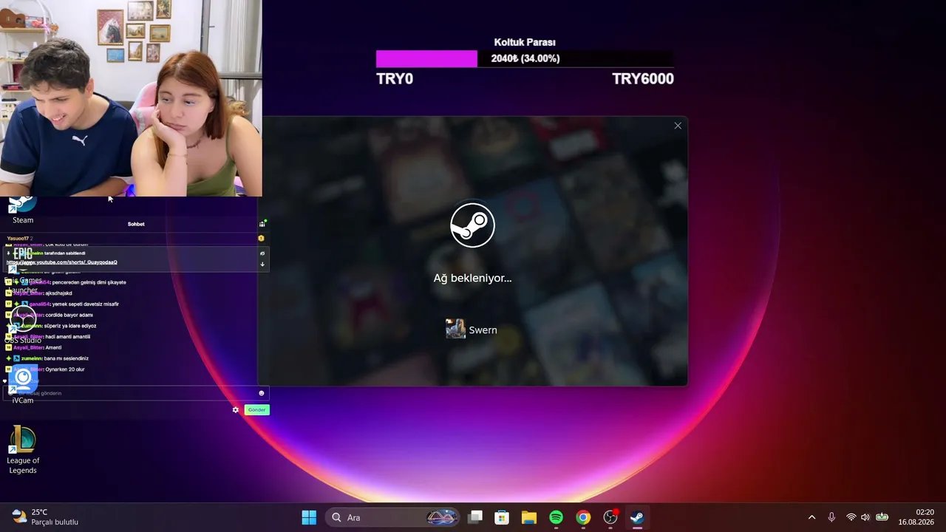Screen dimensions: 946x532
Task: Click the TRY6000 goal amount
Action: click(643, 79)
